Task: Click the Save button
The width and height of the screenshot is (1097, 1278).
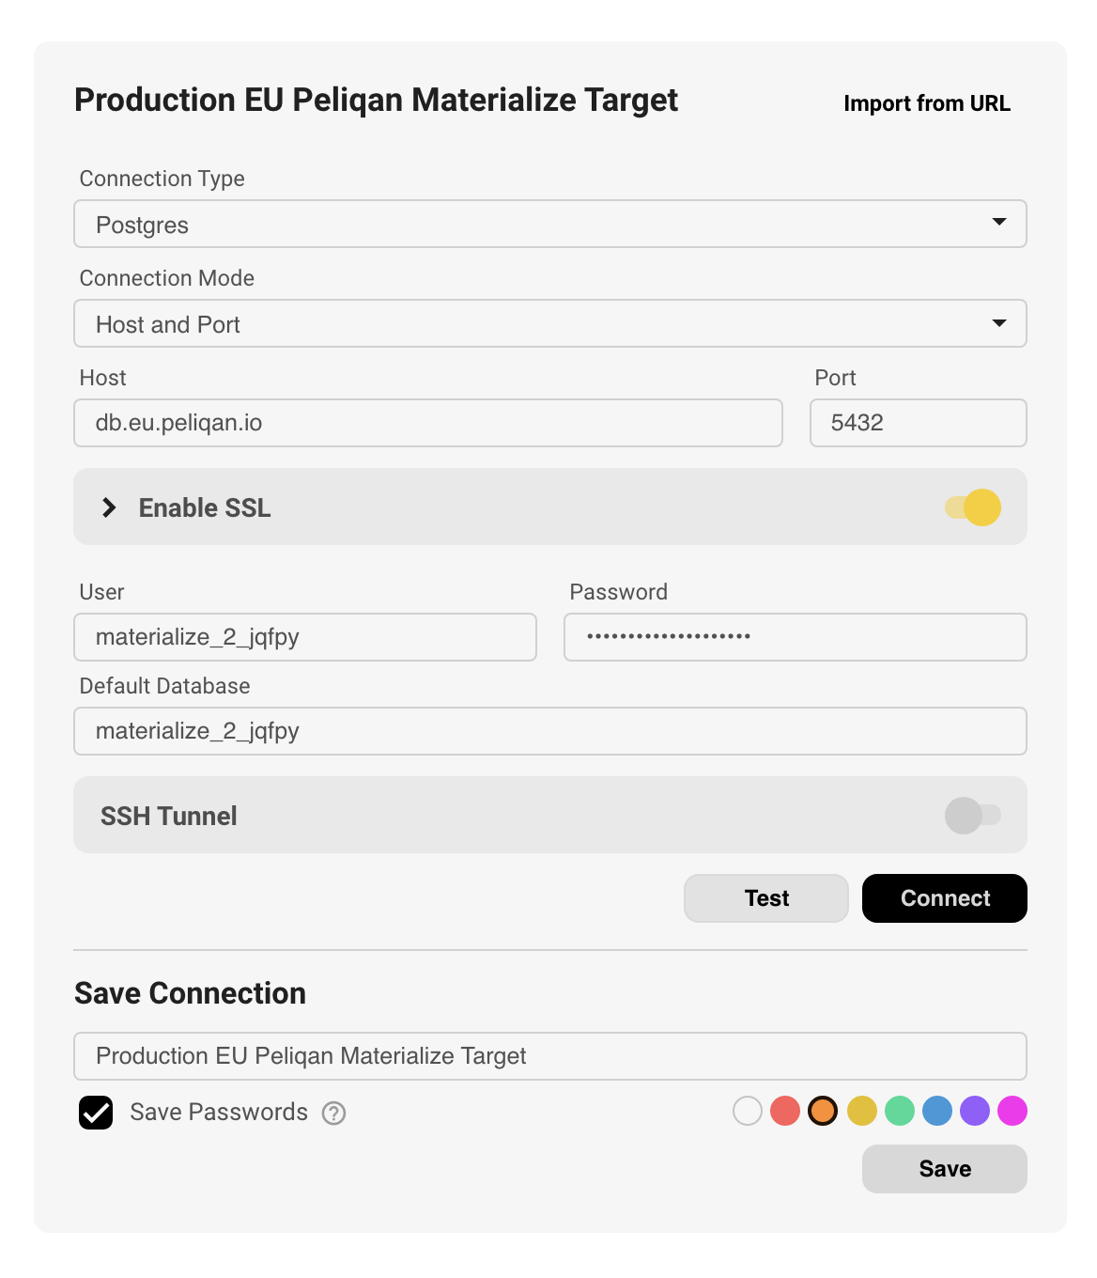Action: click(945, 1169)
